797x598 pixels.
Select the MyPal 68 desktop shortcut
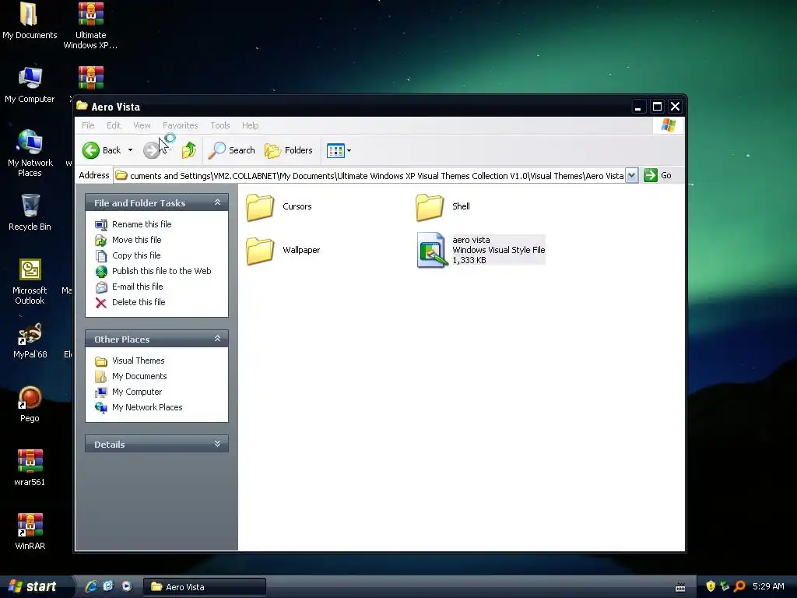[x=30, y=341]
